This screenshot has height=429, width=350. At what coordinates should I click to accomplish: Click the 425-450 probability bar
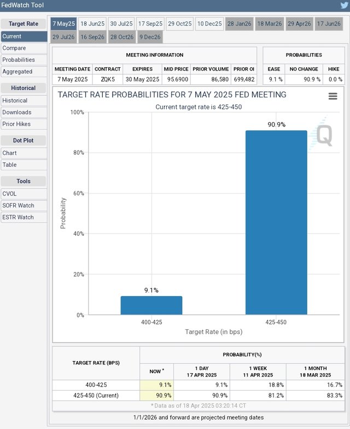point(276,222)
